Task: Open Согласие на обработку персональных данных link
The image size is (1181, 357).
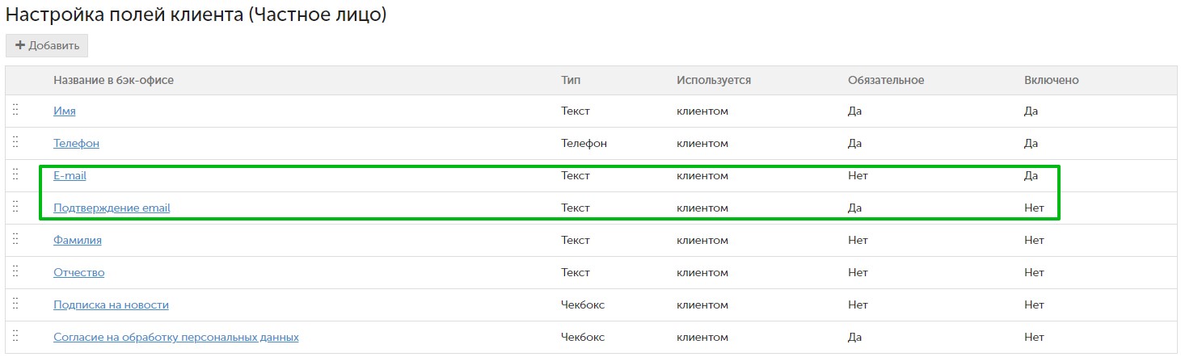Action: [176, 337]
